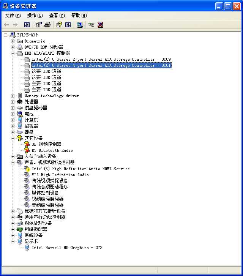Screen dimensions: 243x276
Task: Click the 通用串行总线控制器 USB icon
Action: tap(20, 217)
